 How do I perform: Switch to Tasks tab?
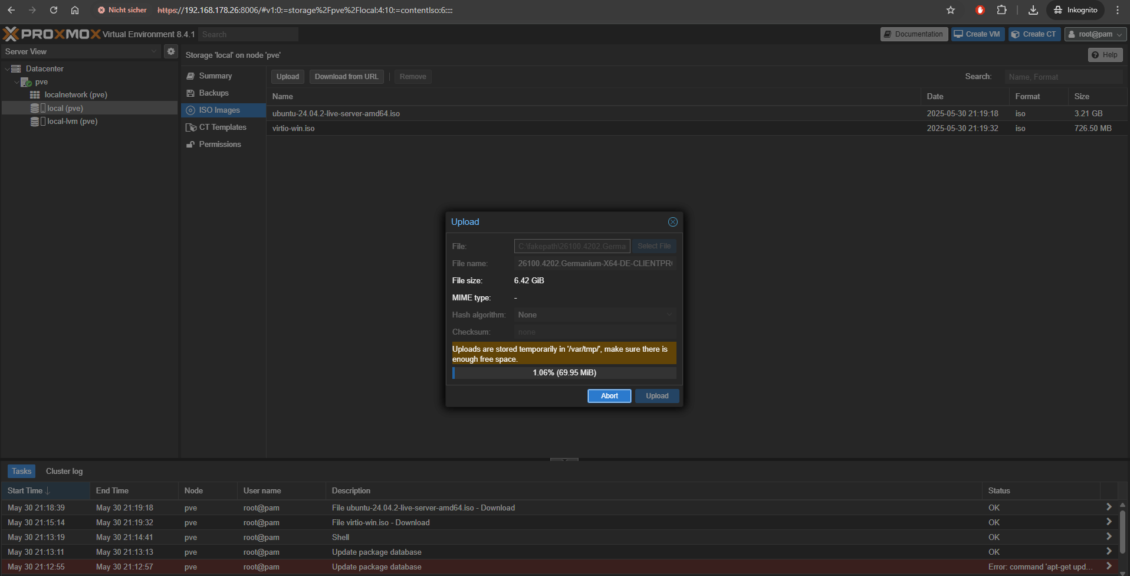[21, 471]
